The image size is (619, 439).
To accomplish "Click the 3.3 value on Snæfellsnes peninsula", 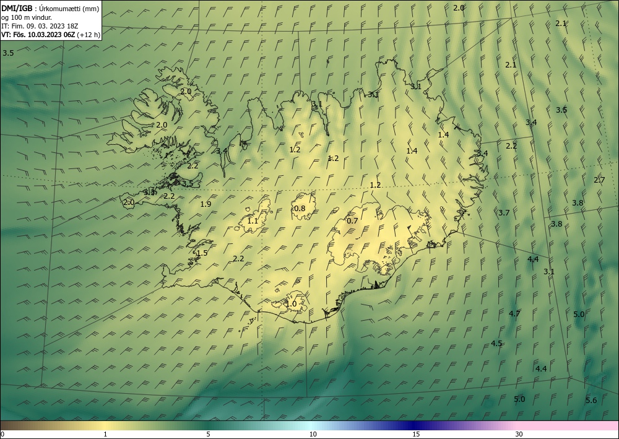I will [x=149, y=193].
